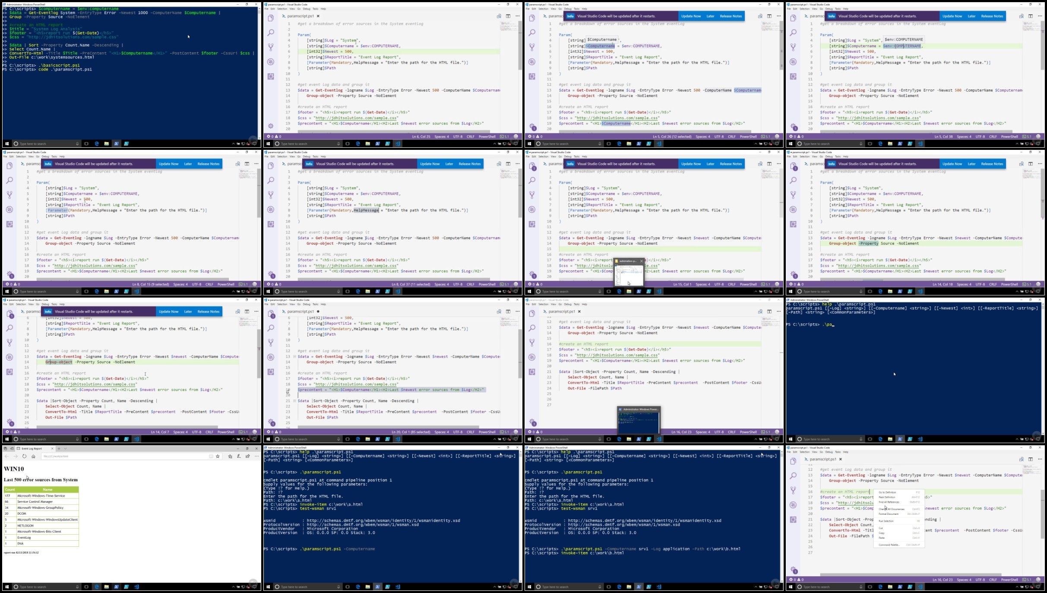Select the Service Control Manager row in the report
The image size is (1047, 593).
coord(41,501)
